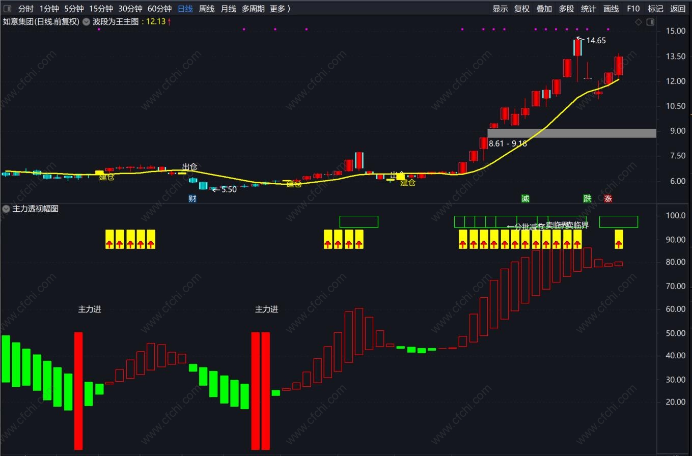Click the second 主力进 label
The image size is (692, 456).
coord(267,309)
